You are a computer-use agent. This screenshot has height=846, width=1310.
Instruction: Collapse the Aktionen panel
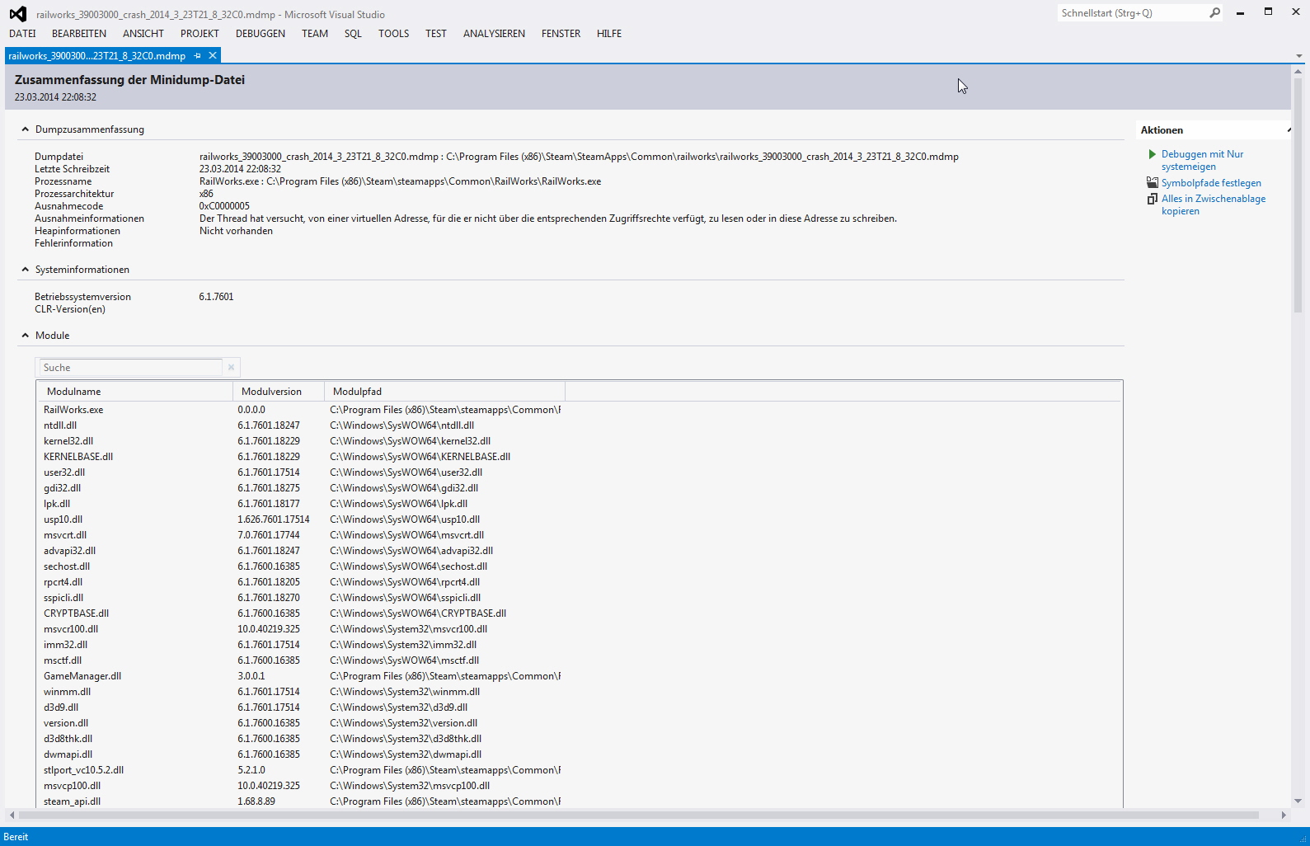pos(1288,130)
